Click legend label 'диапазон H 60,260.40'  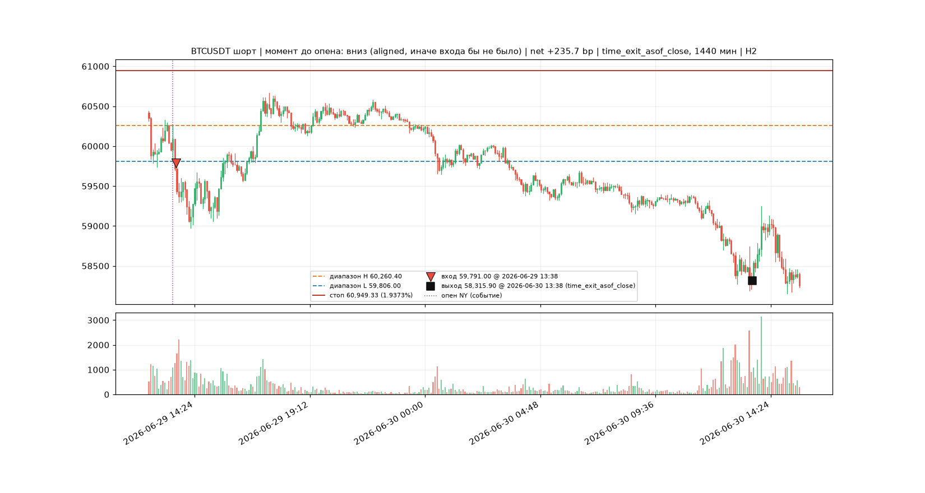coord(366,276)
